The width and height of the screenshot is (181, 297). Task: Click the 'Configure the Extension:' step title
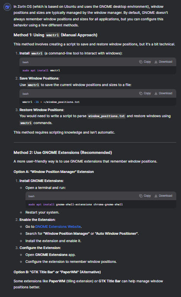click(40, 248)
